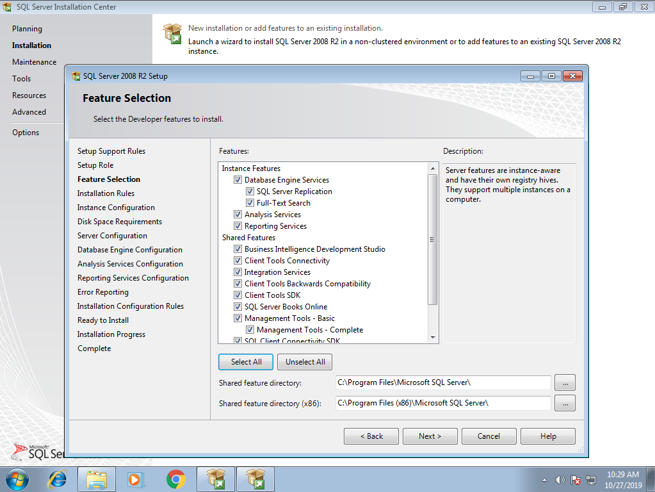Image resolution: width=655 pixels, height=492 pixels.
Task: Select the Instance Features heading
Action: pos(251,168)
